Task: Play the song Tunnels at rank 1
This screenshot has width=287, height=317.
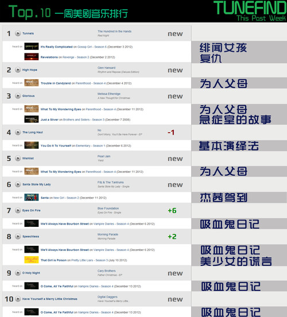Action: (x=18, y=33)
